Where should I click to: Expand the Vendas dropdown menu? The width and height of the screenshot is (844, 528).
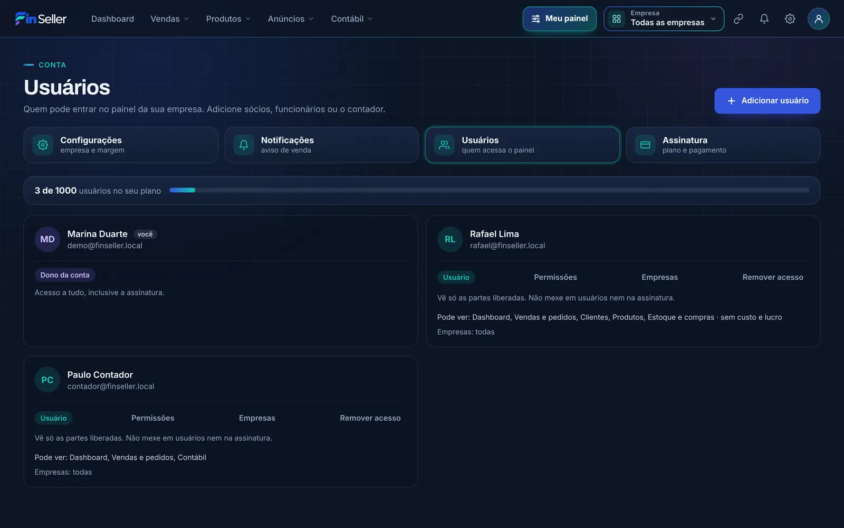pos(170,19)
